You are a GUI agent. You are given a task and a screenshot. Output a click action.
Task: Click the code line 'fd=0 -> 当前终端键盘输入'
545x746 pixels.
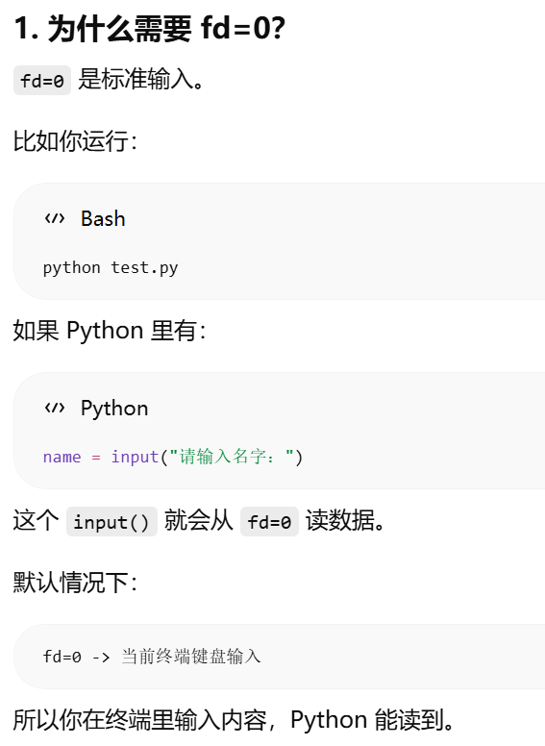[152, 657]
